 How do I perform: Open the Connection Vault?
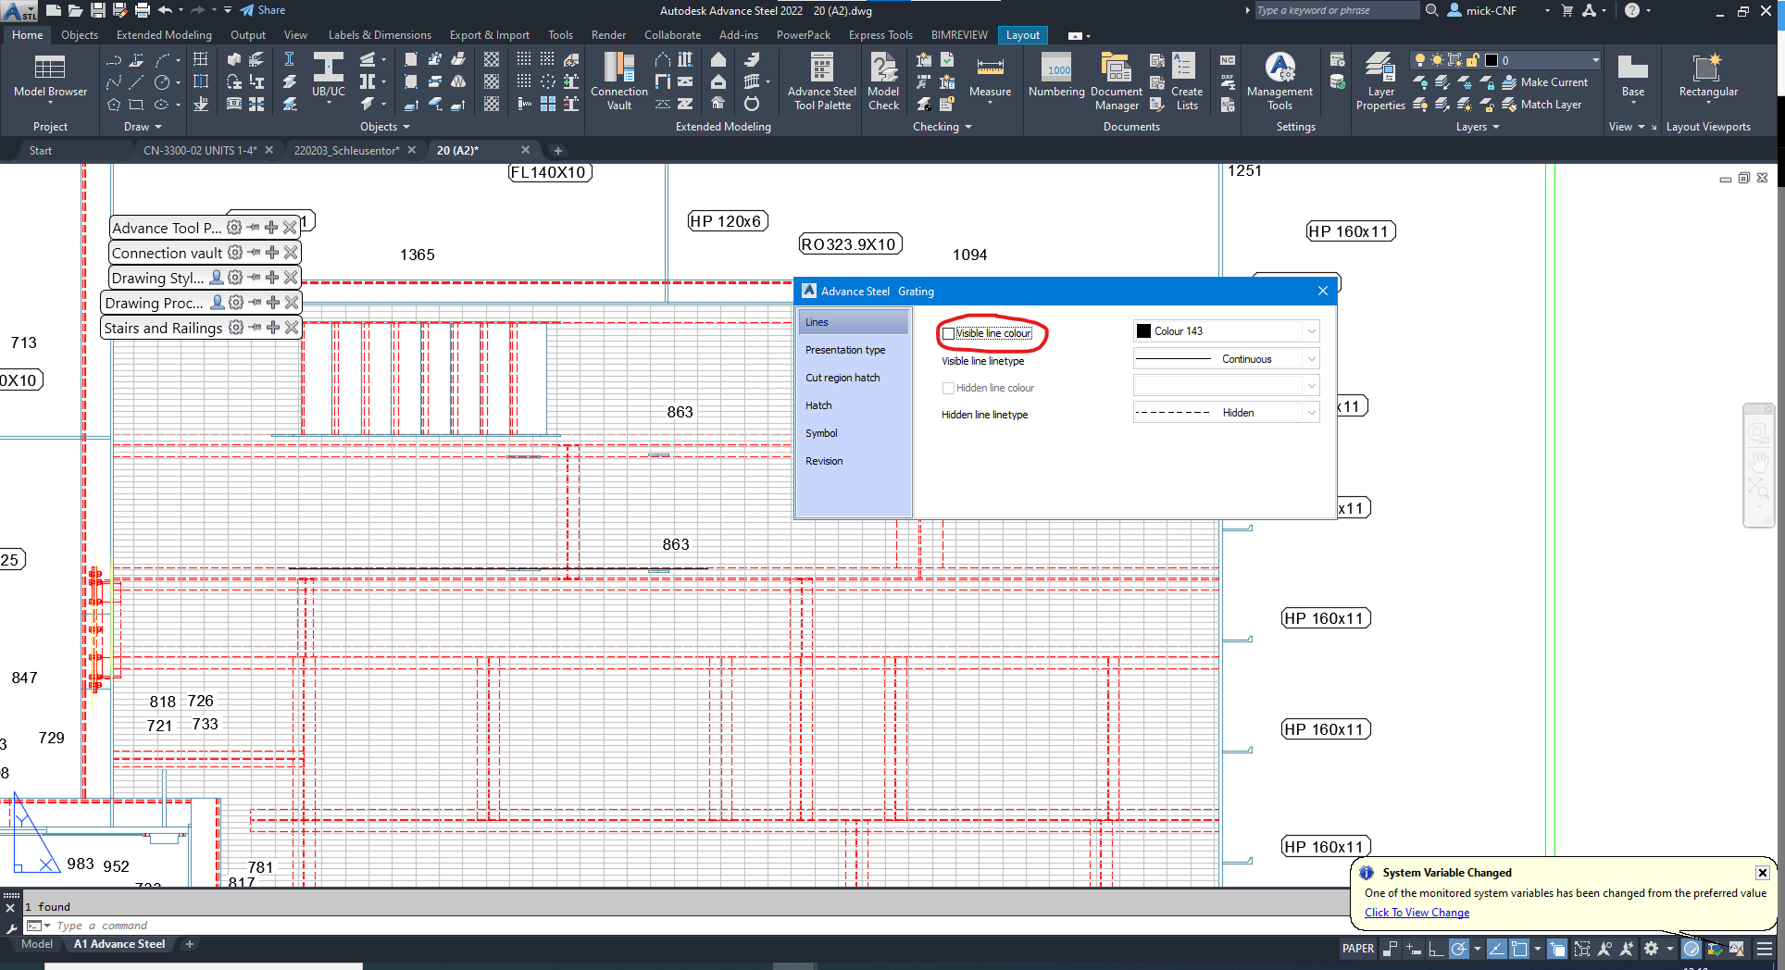click(x=619, y=81)
